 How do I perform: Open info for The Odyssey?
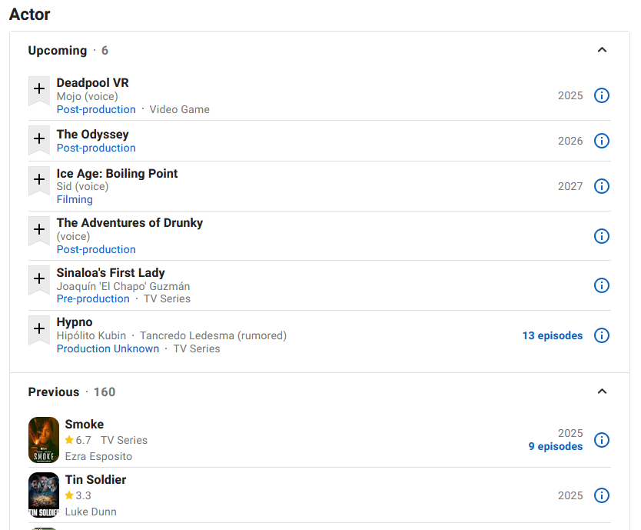[x=601, y=141]
